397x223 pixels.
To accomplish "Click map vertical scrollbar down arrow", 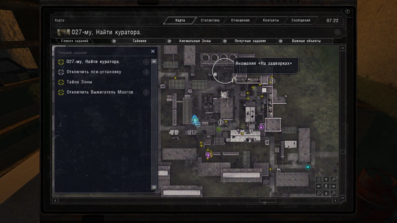I will click(x=343, y=199).
